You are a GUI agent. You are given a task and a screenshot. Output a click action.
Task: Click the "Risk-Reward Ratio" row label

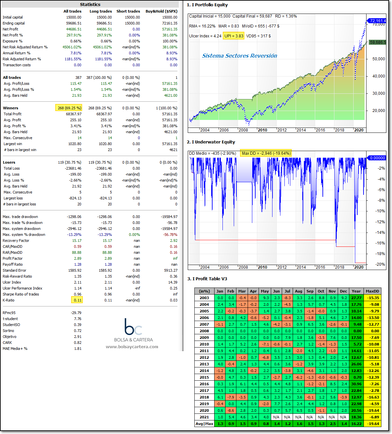pyautogui.click(x=17, y=276)
